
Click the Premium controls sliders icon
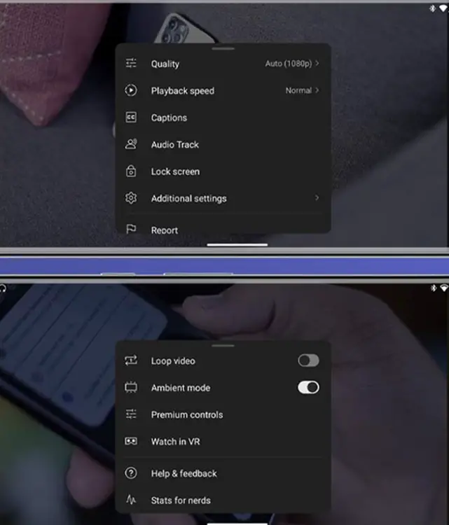pyautogui.click(x=131, y=414)
